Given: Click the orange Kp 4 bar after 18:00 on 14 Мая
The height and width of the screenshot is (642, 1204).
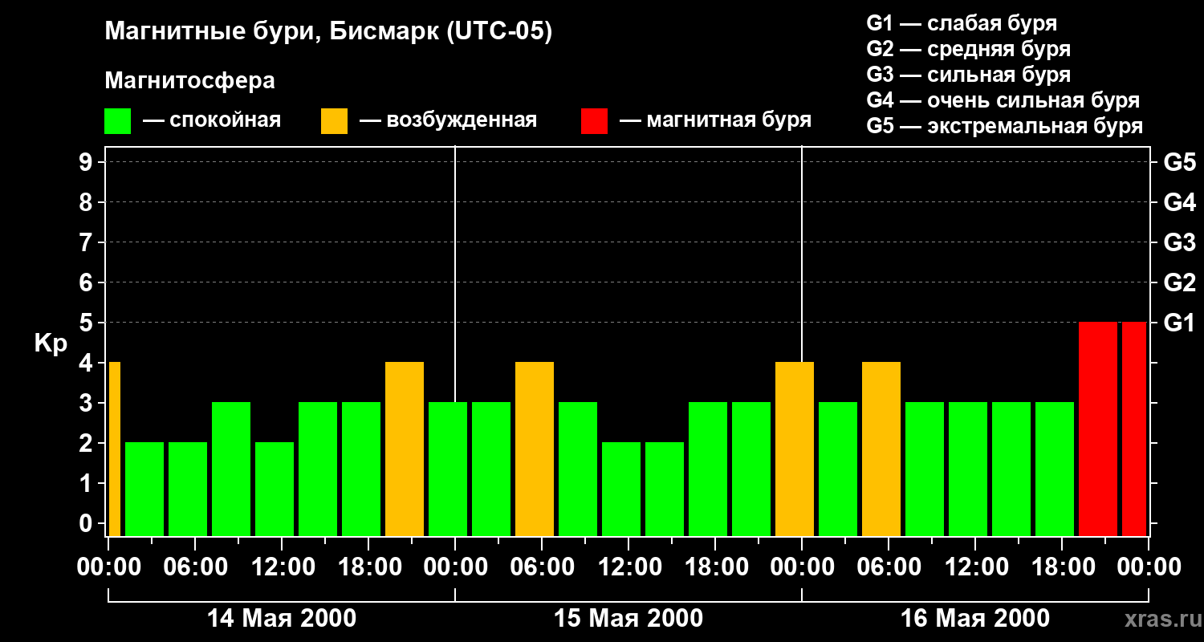Looking at the screenshot, I should (x=405, y=449).
